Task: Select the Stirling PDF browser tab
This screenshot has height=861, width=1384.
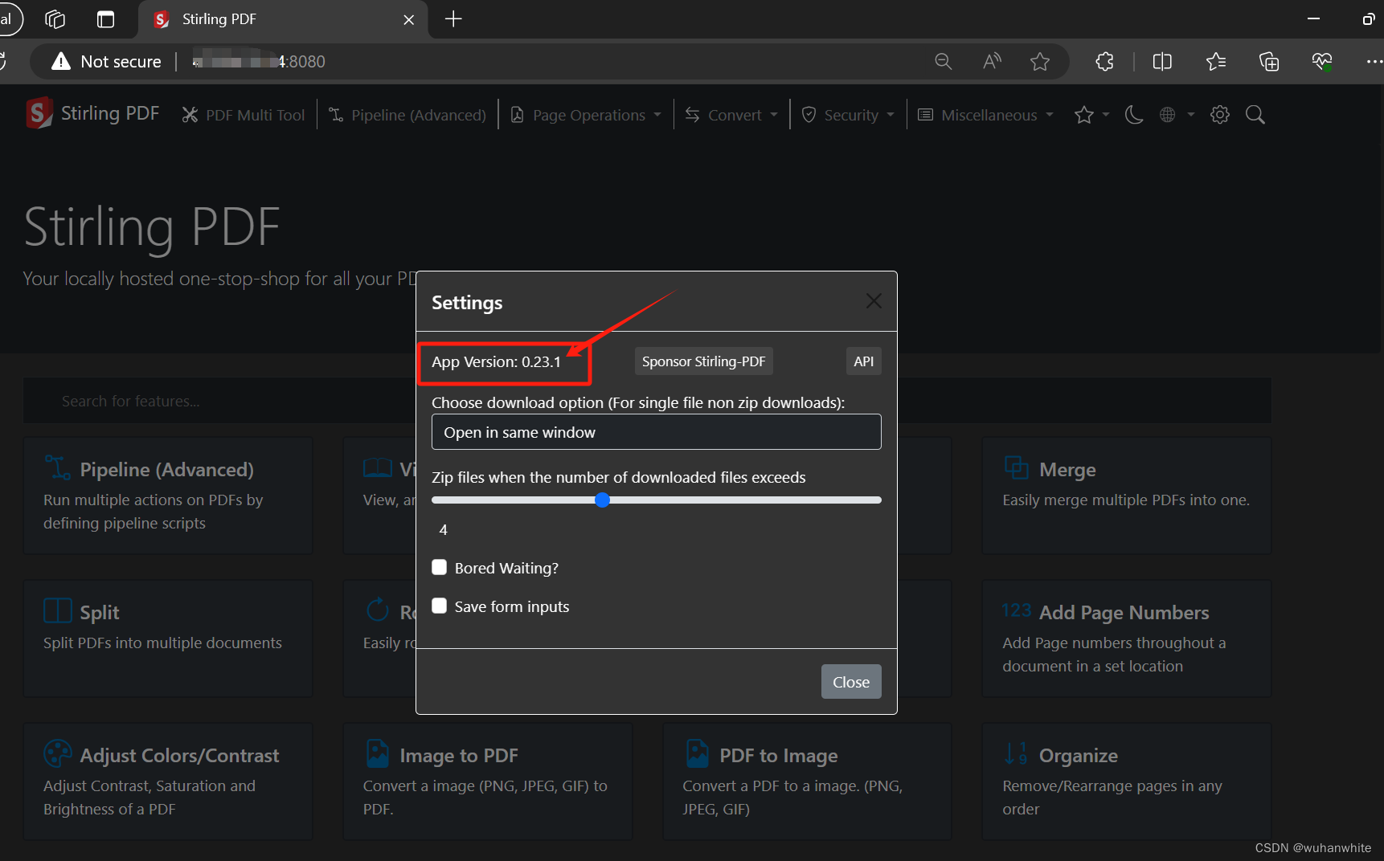Action: [x=283, y=19]
